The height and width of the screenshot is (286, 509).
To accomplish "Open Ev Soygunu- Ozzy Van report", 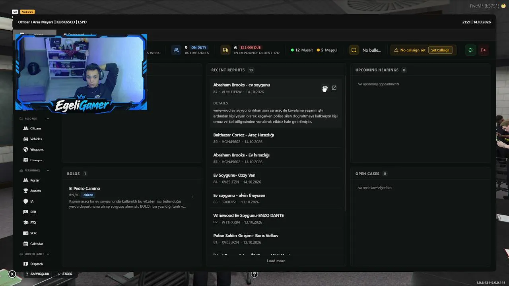I will pyautogui.click(x=276, y=178).
